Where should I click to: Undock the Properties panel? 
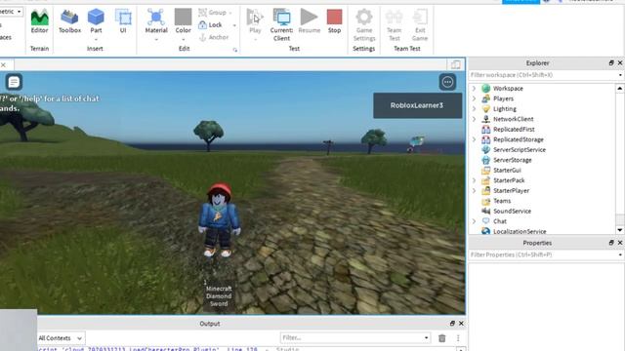[x=611, y=243]
